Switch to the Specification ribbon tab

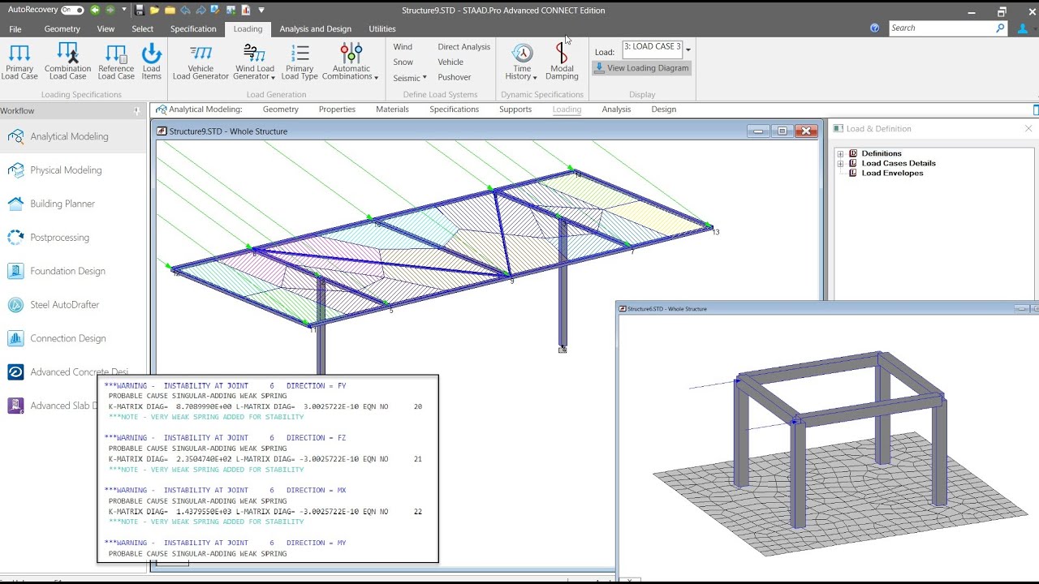(x=193, y=28)
